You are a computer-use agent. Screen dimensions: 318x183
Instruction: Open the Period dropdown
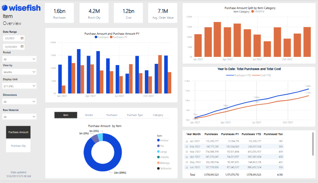click(19, 59)
